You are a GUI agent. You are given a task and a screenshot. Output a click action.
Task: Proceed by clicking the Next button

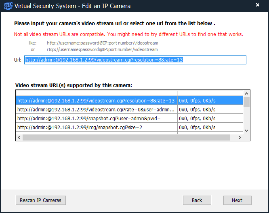pyautogui.click(x=237, y=200)
